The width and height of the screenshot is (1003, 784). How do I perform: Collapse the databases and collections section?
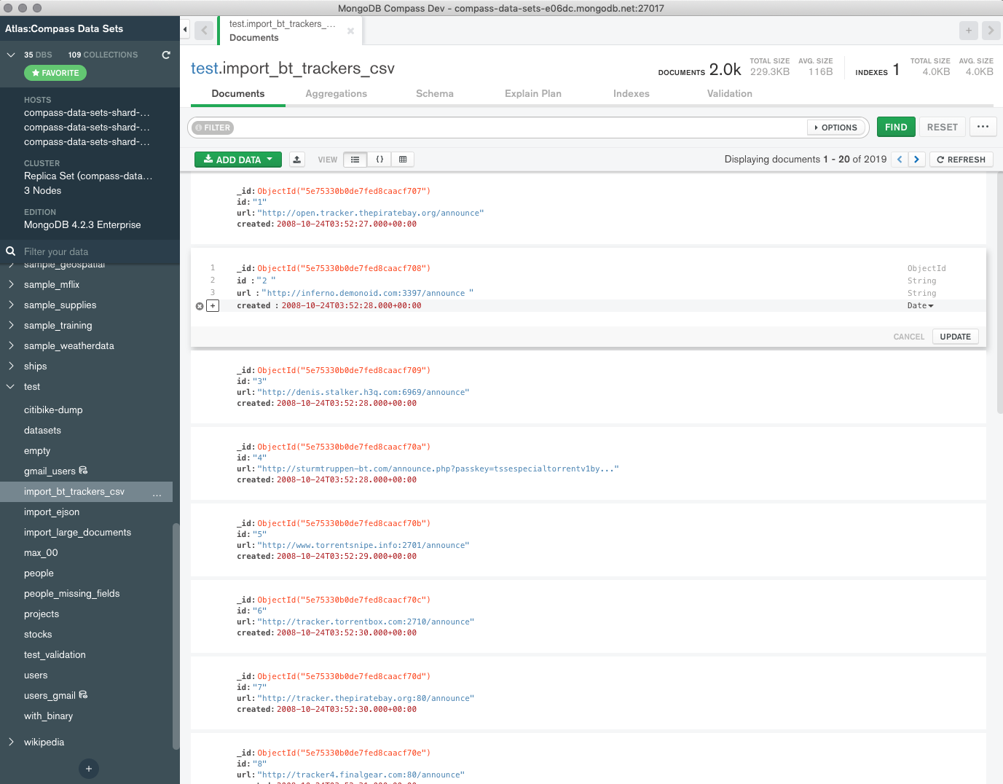pyautogui.click(x=11, y=55)
